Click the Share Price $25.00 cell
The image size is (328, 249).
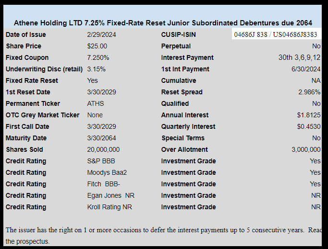(97, 46)
